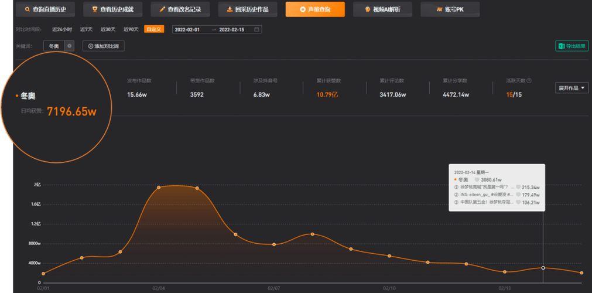Click the 02/04 peak data point on chart
This screenshot has width=592, height=293.
tap(159, 188)
